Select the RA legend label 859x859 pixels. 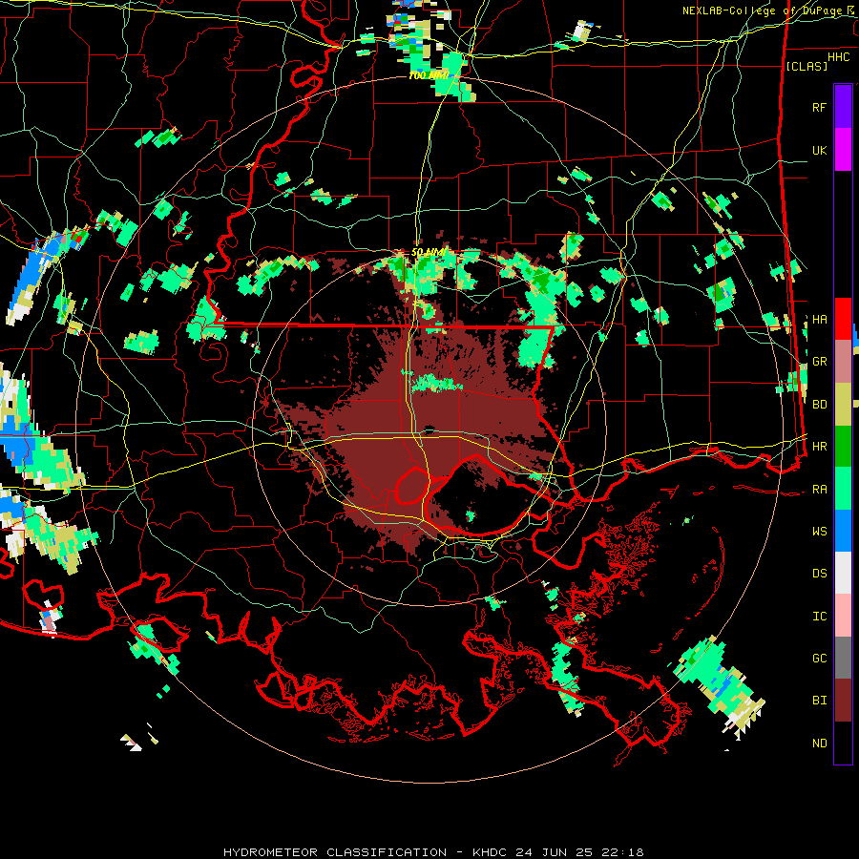pyautogui.click(x=819, y=490)
